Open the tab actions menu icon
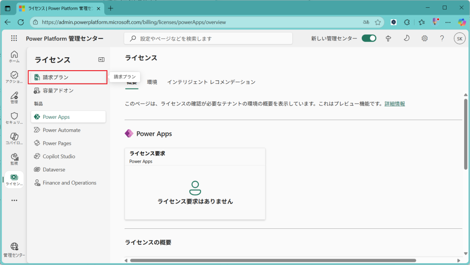The width and height of the screenshot is (470, 265). click(8, 8)
